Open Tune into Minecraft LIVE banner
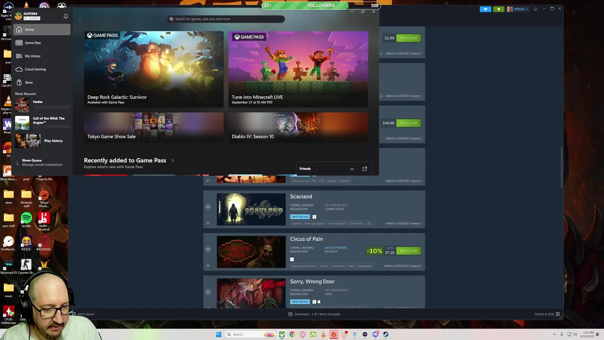Image resolution: width=604 pixels, height=340 pixels. [298, 69]
